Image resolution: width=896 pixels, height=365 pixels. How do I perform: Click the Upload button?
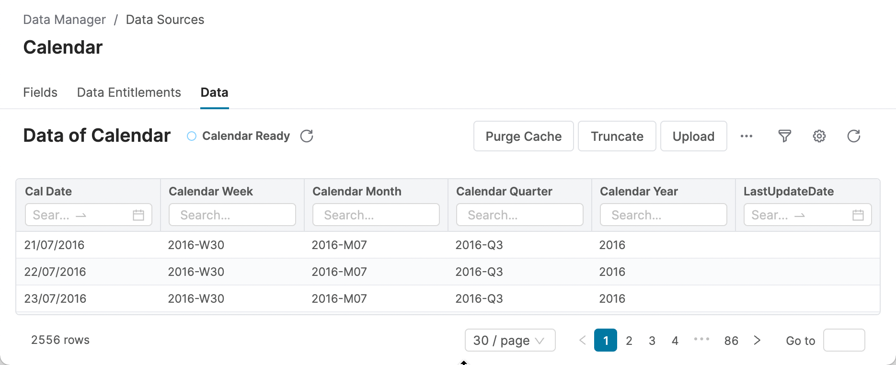pyautogui.click(x=693, y=137)
